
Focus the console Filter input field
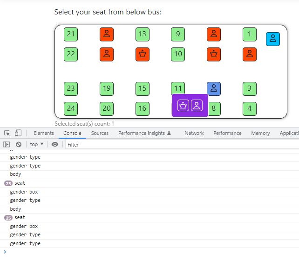coord(182,145)
